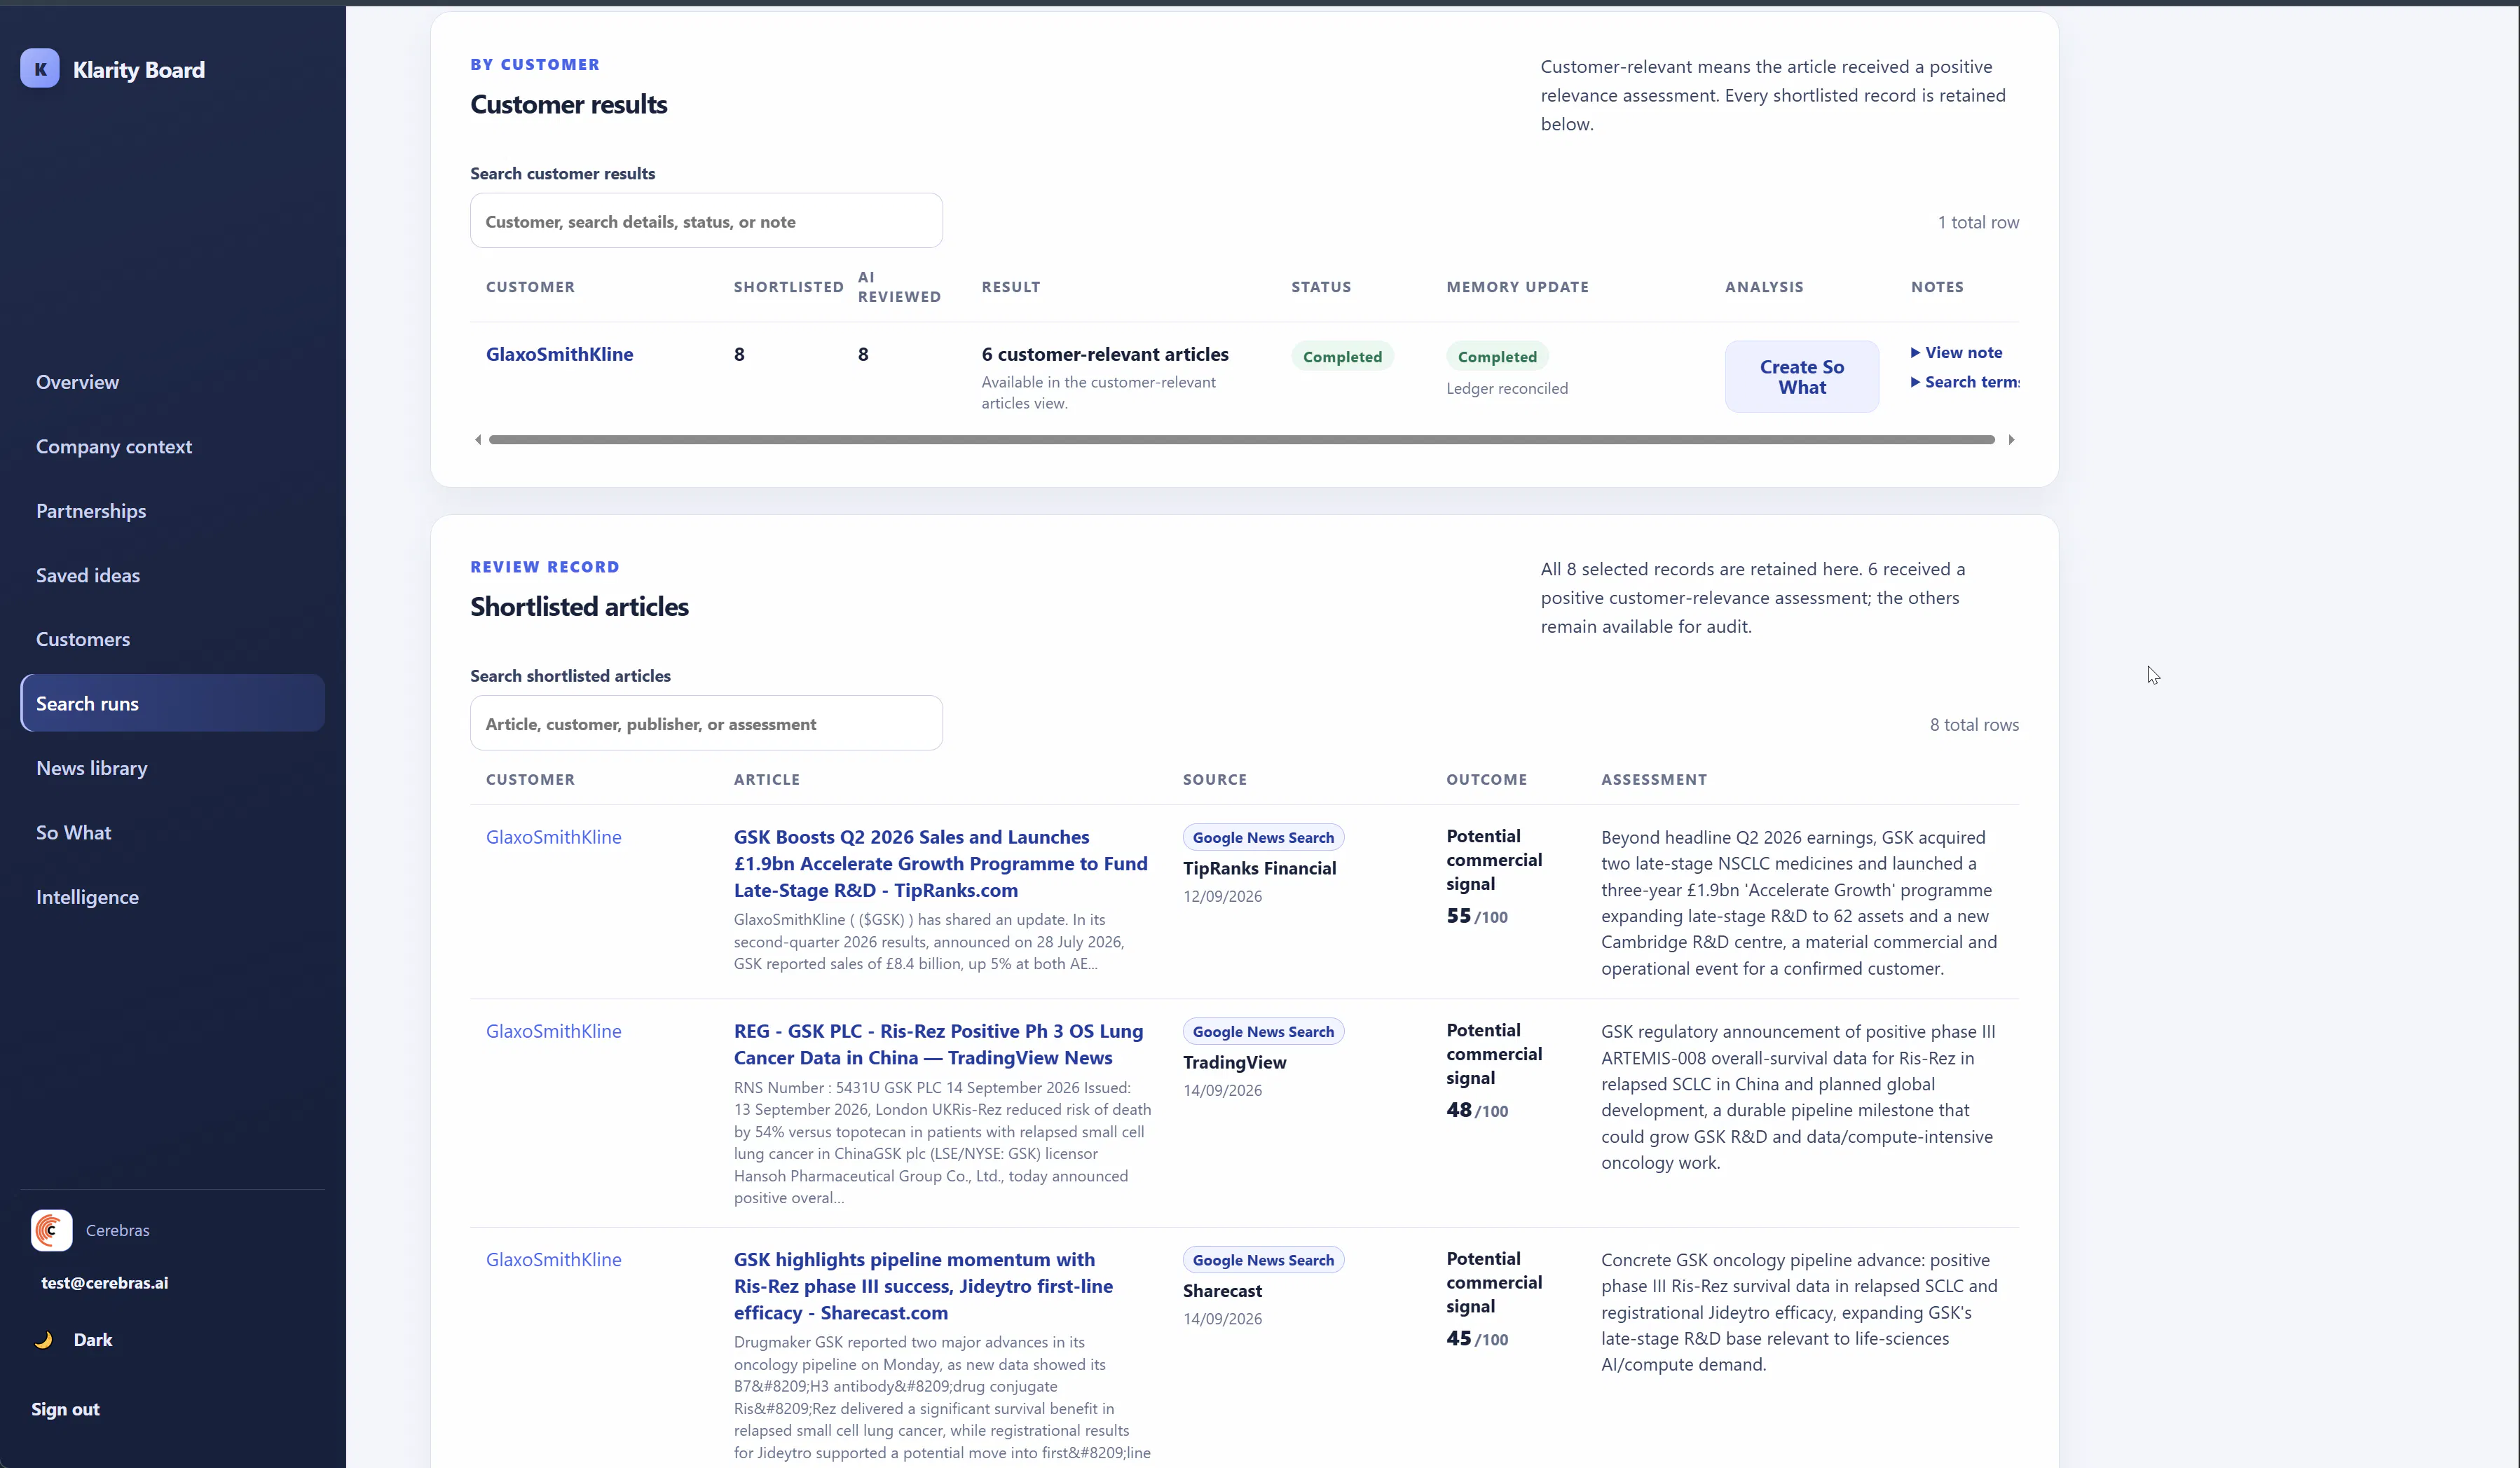Screen dimensions: 2520x1468
Task: Click the Cerebras company logo icon
Action: click(51, 1230)
